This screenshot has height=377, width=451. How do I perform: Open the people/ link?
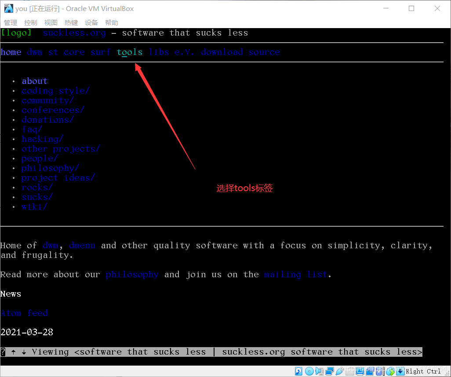point(40,159)
